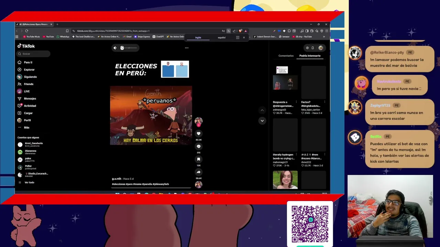The width and height of the screenshot is (440, 247).
Task: Open the video three-dots options menu
Action: click(x=187, y=48)
